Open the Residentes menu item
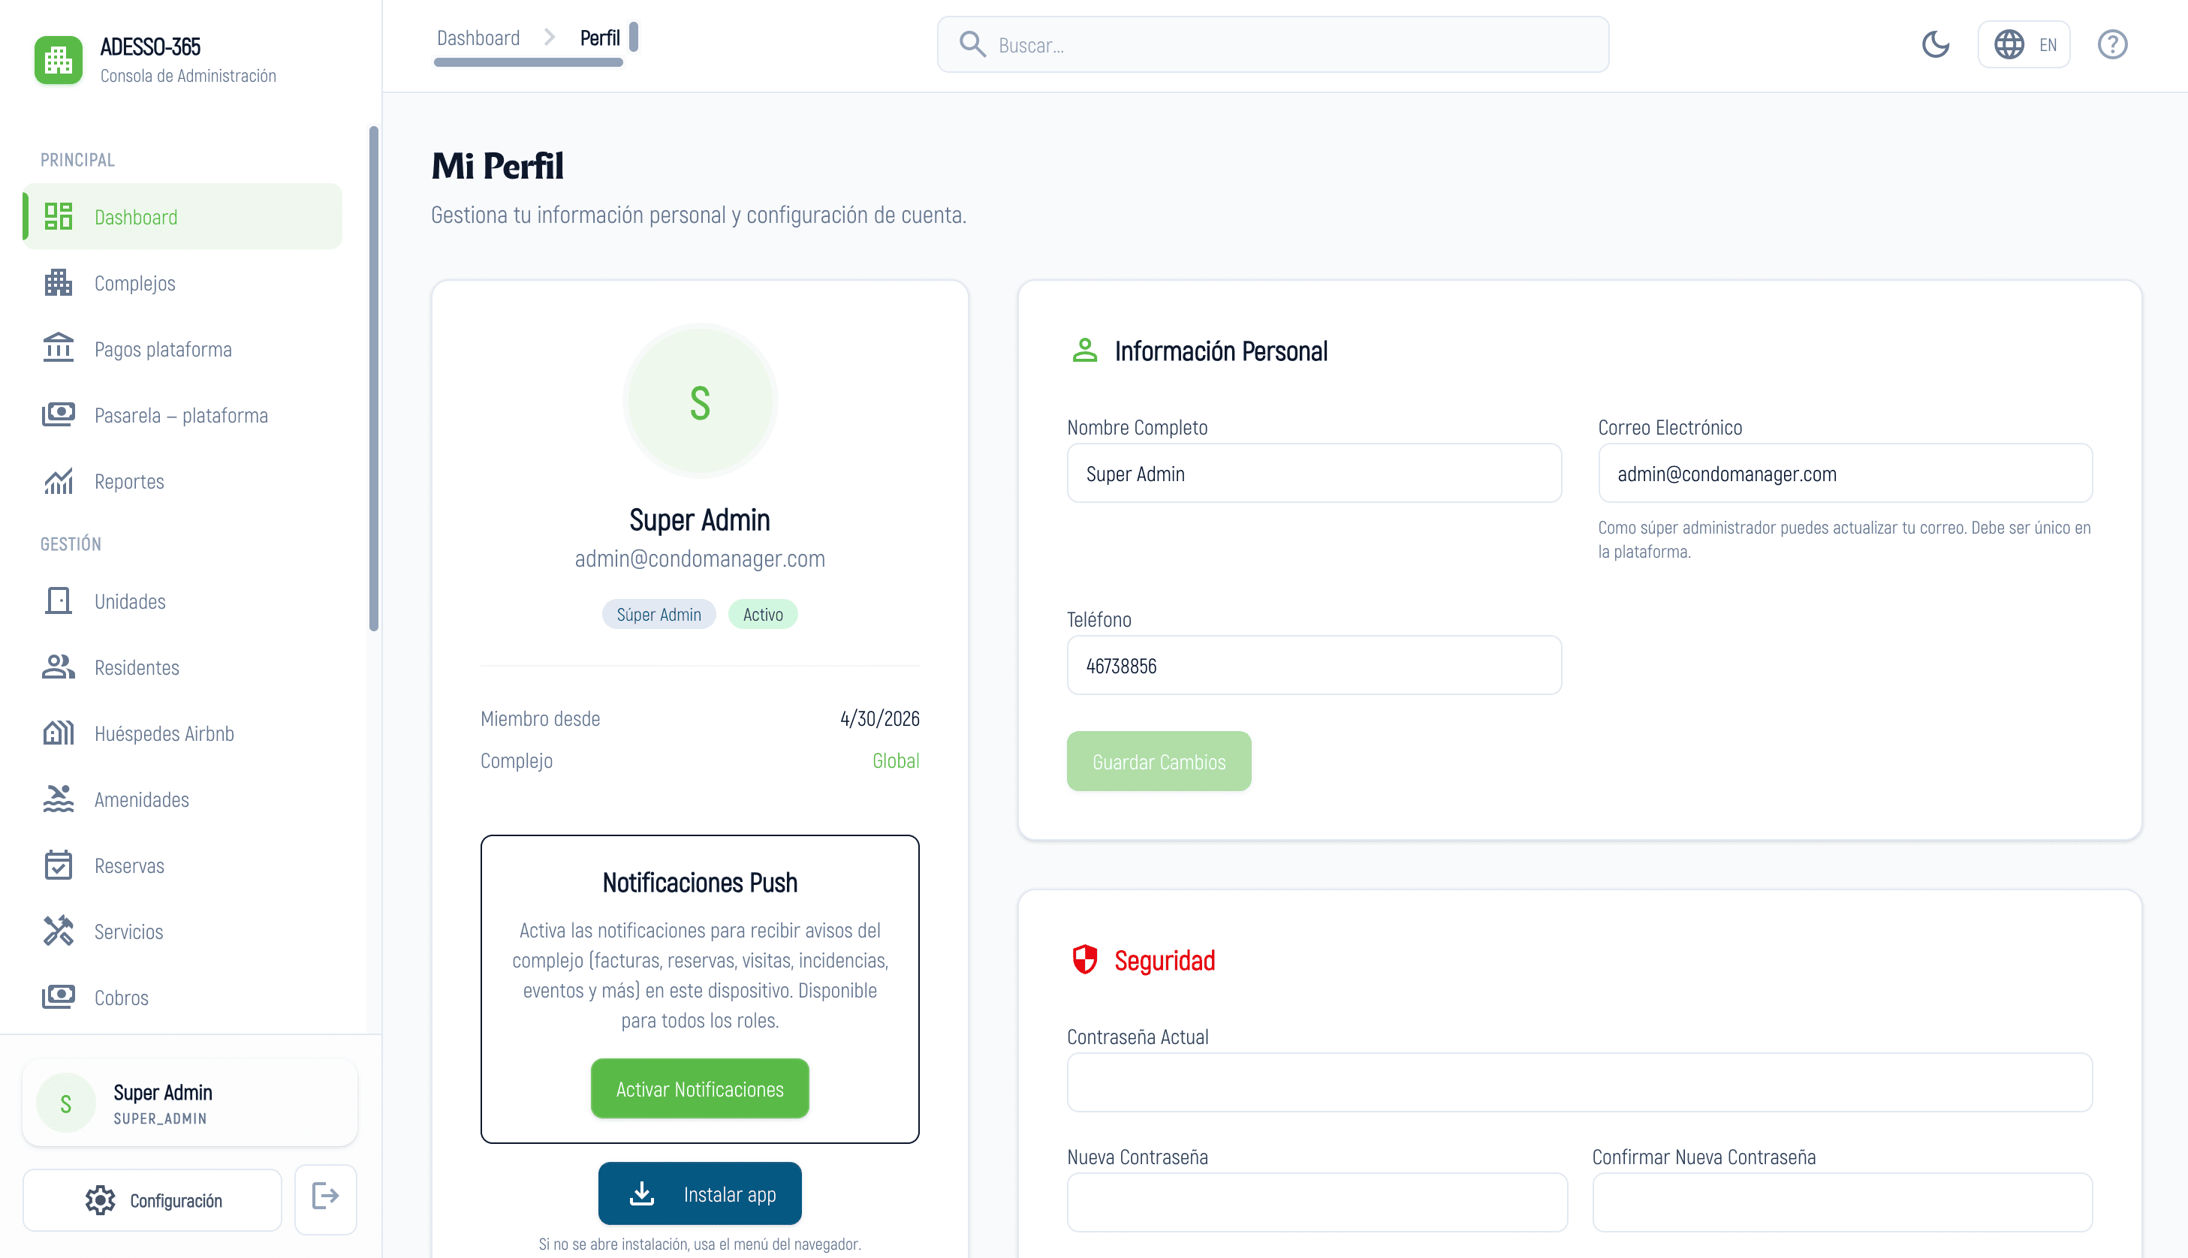2188x1258 pixels. 182,667
